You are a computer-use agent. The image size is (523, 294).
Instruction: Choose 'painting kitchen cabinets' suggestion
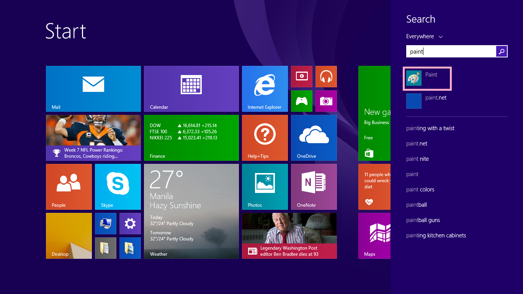click(x=436, y=235)
